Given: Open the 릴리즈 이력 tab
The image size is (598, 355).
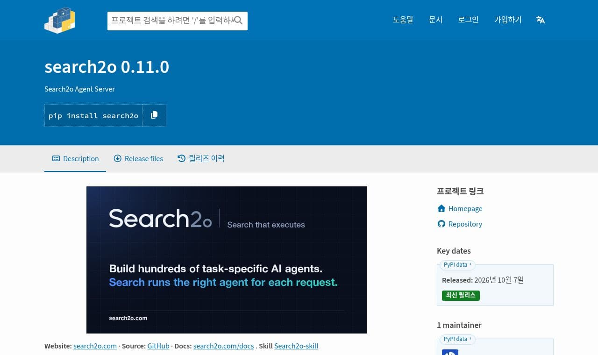Looking at the screenshot, I should click(x=201, y=159).
